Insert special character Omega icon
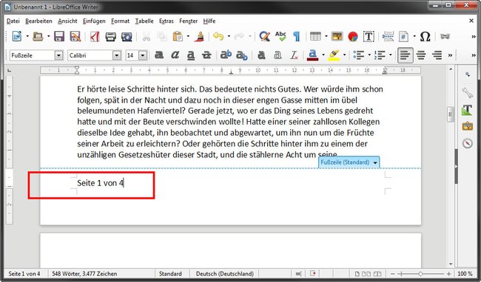This screenshot has width=481, height=282. pos(425,36)
